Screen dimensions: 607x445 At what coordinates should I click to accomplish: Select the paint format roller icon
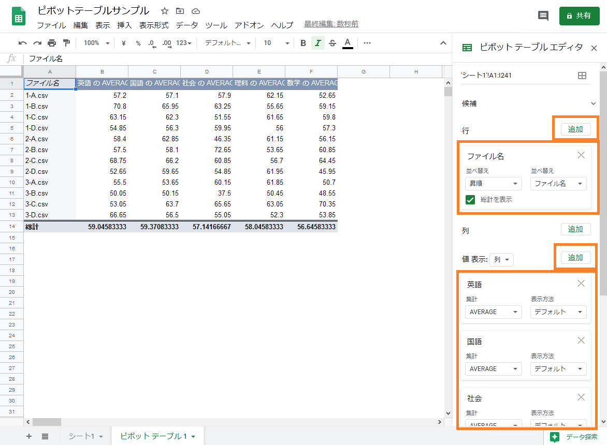[66, 43]
